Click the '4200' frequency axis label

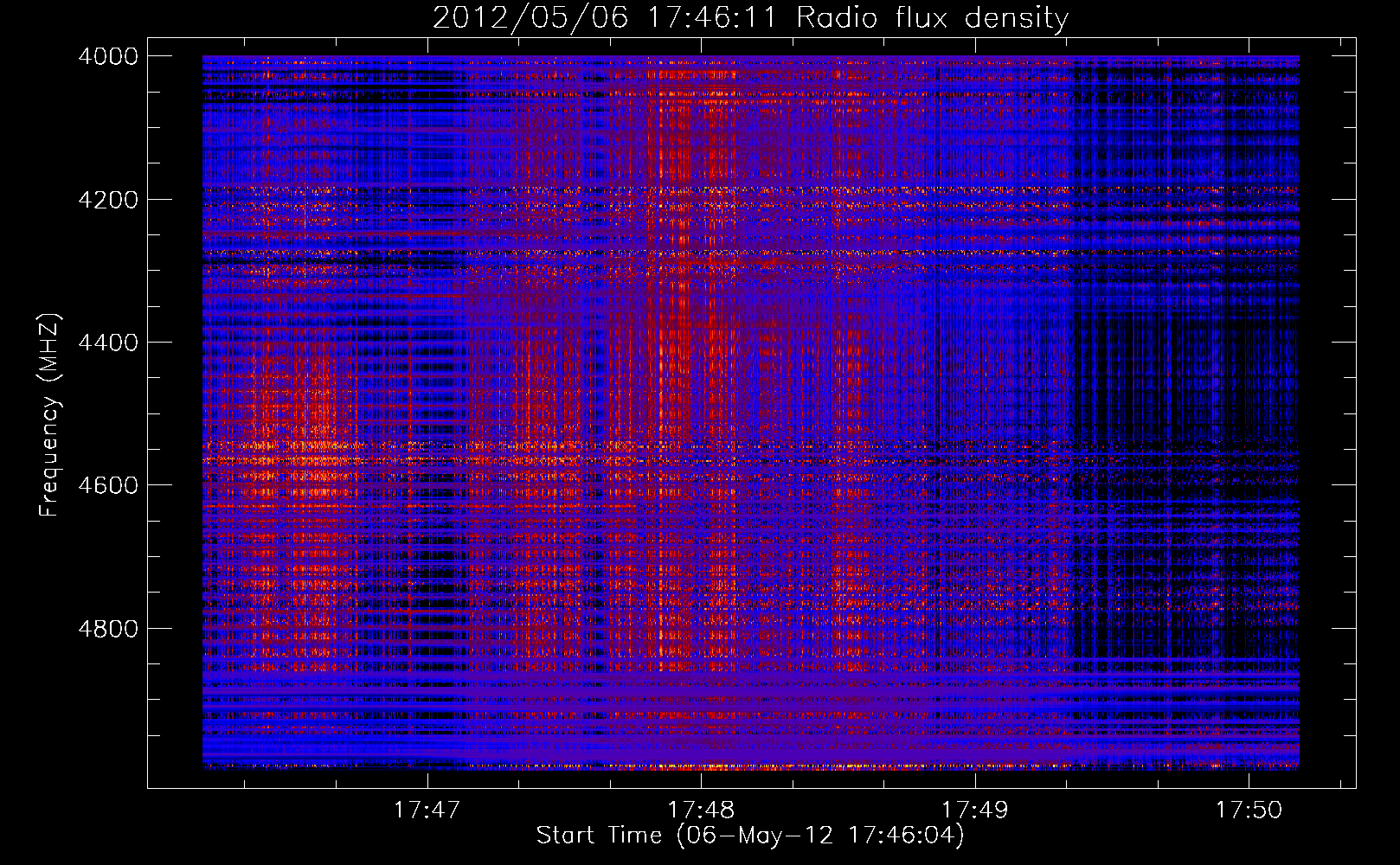(x=108, y=200)
